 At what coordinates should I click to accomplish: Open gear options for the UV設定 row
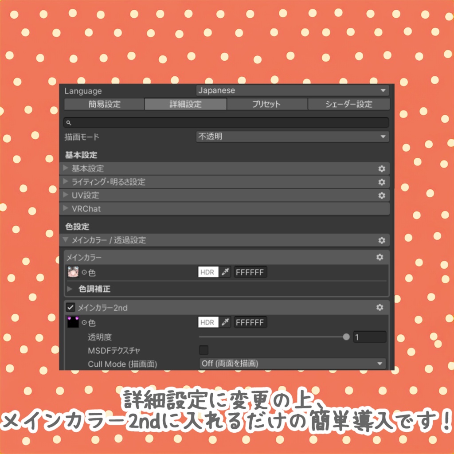pos(382,196)
